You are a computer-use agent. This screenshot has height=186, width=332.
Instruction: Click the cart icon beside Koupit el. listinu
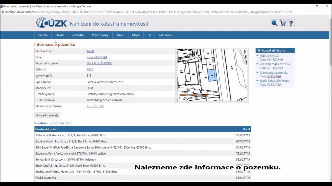pyautogui.click(x=259, y=50)
